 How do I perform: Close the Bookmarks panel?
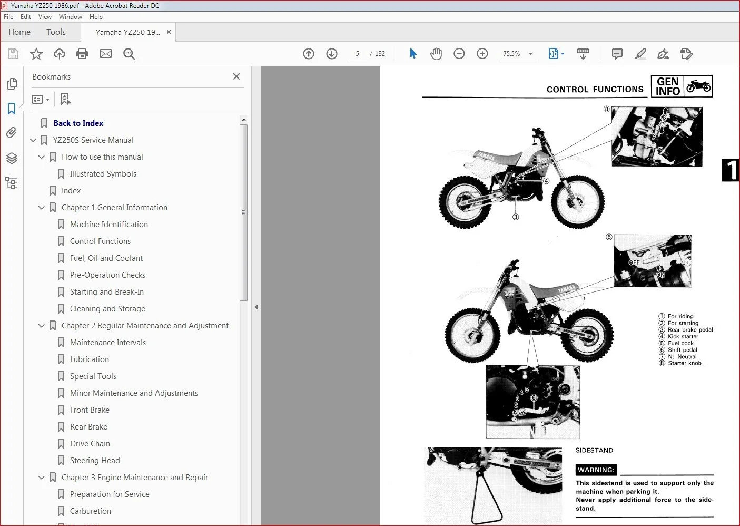tap(236, 76)
